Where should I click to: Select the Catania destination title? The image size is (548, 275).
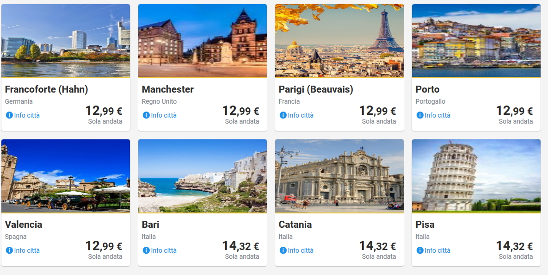click(x=295, y=225)
